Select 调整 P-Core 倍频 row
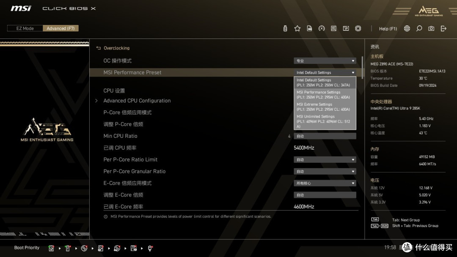457x257 pixels. pyautogui.click(x=123, y=124)
